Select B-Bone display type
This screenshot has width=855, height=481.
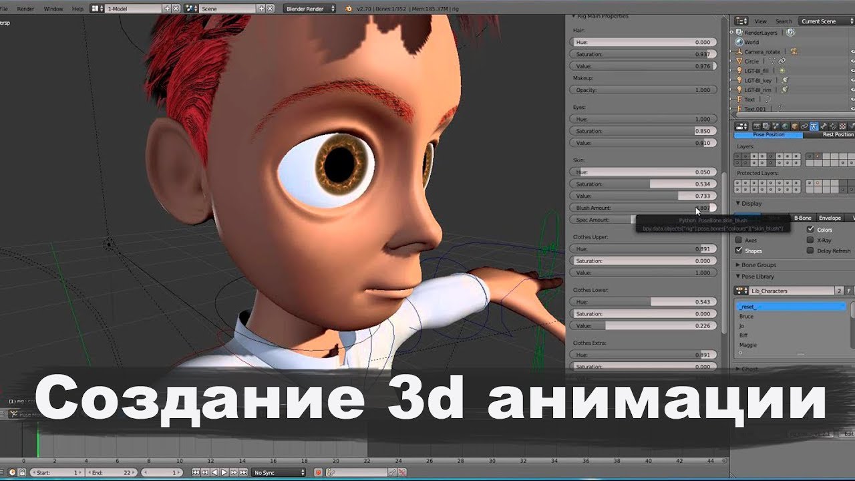pos(803,218)
